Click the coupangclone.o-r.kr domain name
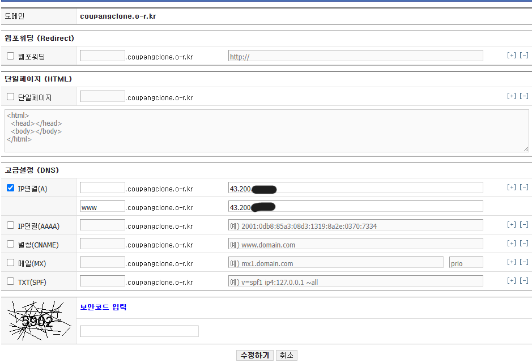Screen dimensions: 532x363 [118, 16]
